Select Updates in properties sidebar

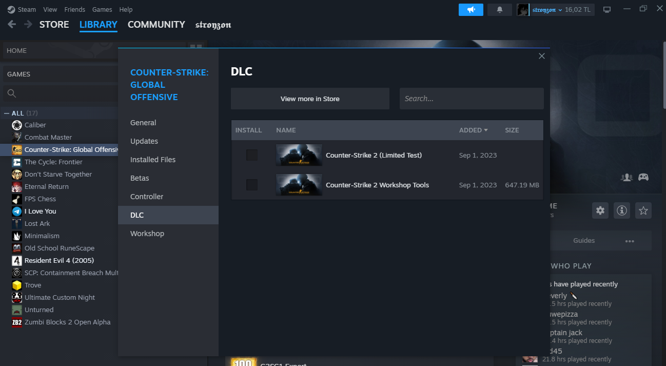click(168, 141)
